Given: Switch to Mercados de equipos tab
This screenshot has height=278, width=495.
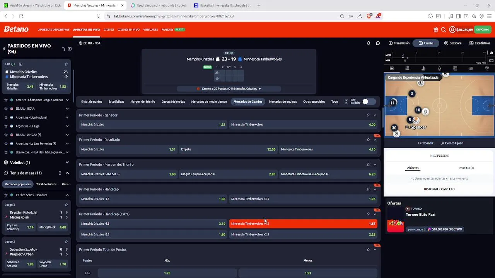Looking at the screenshot, I should click(x=283, y=102).
